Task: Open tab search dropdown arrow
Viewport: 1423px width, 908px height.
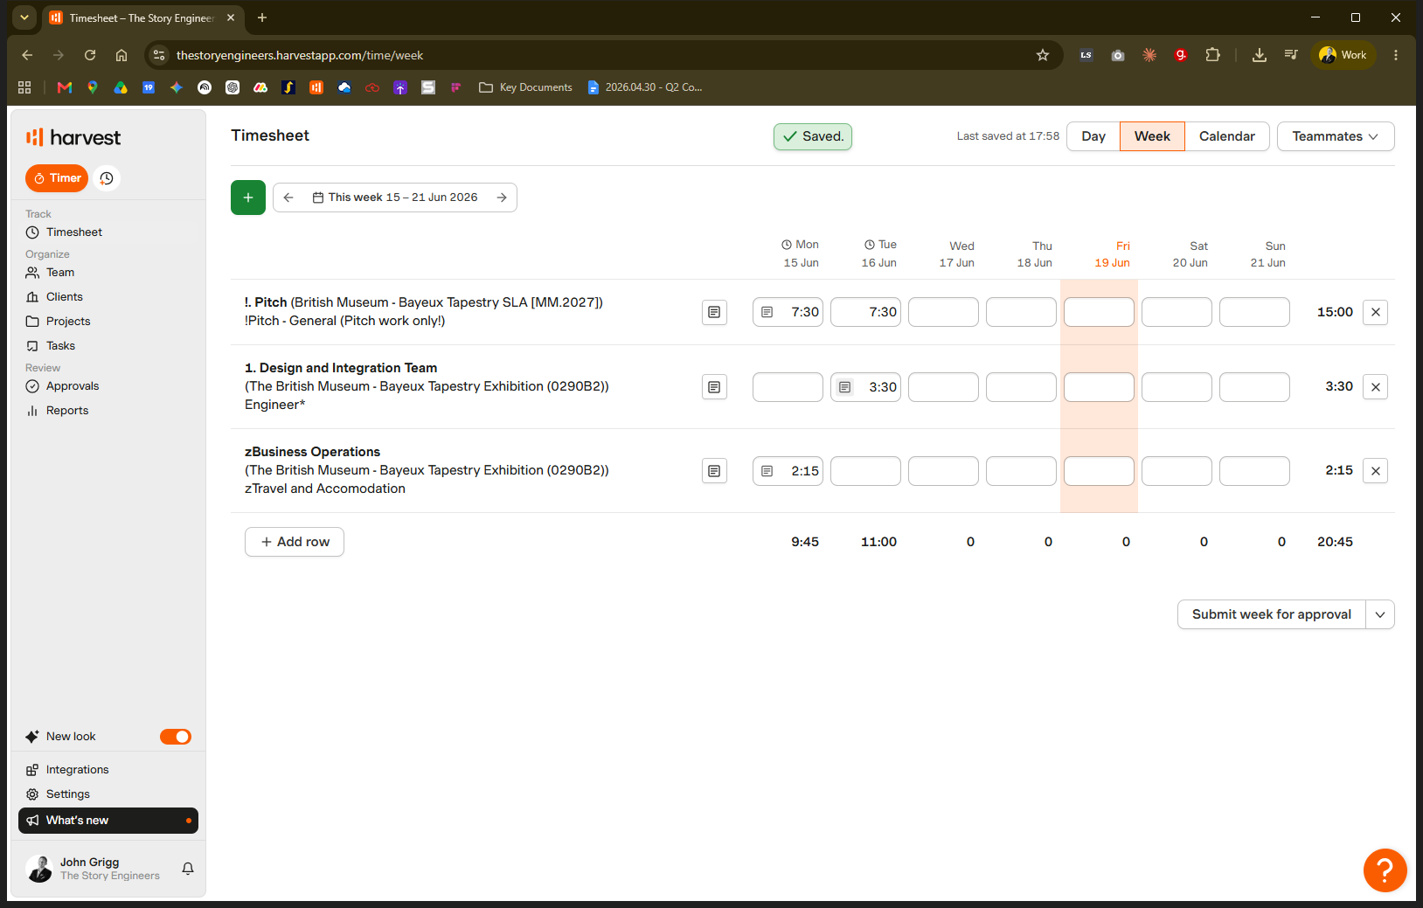Action: [x=24, y=17]
